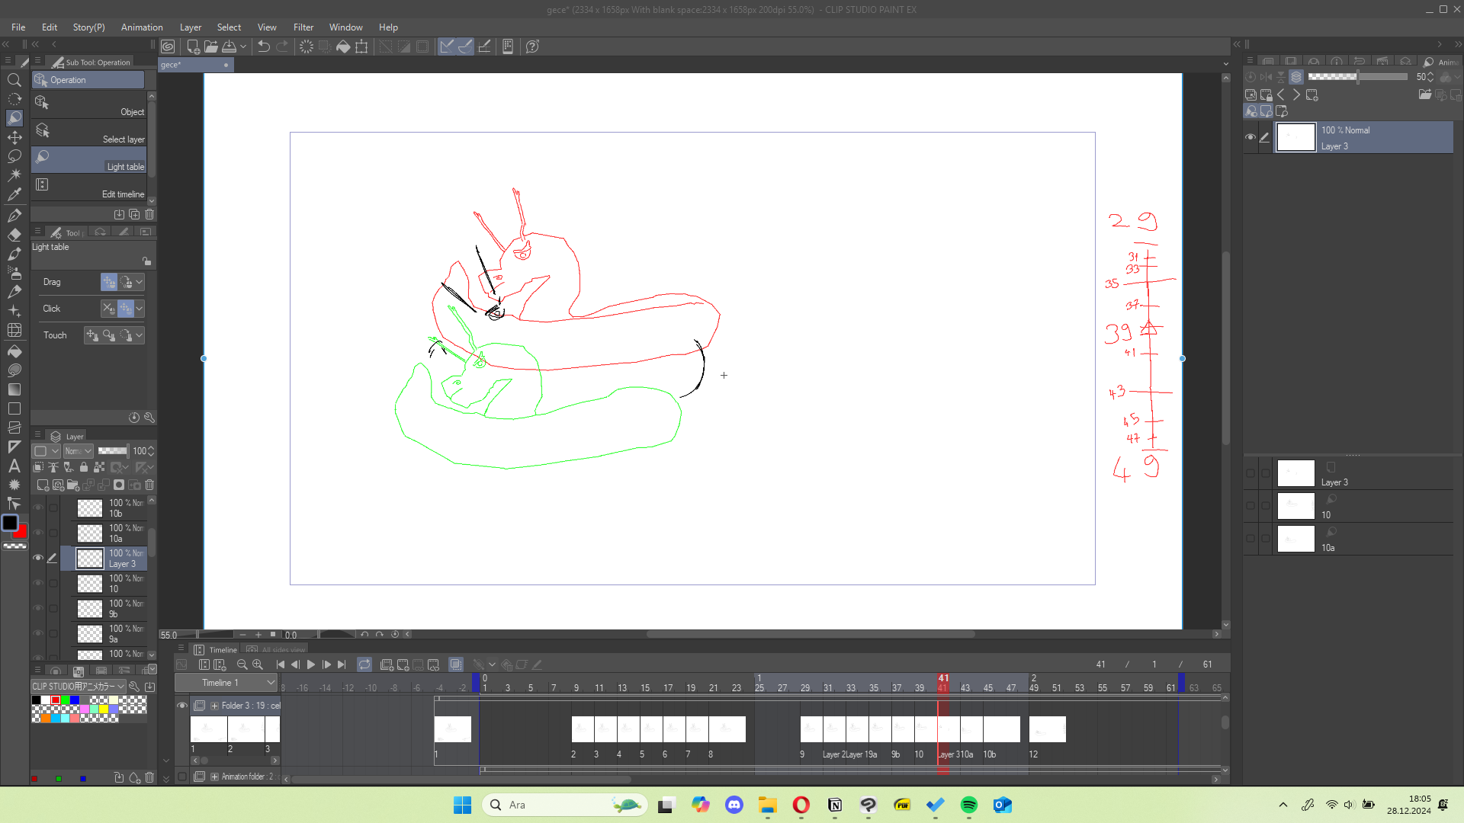Click the Save icon in toolbar
The width and height of the screenshot is (1464, 823).
229,46
